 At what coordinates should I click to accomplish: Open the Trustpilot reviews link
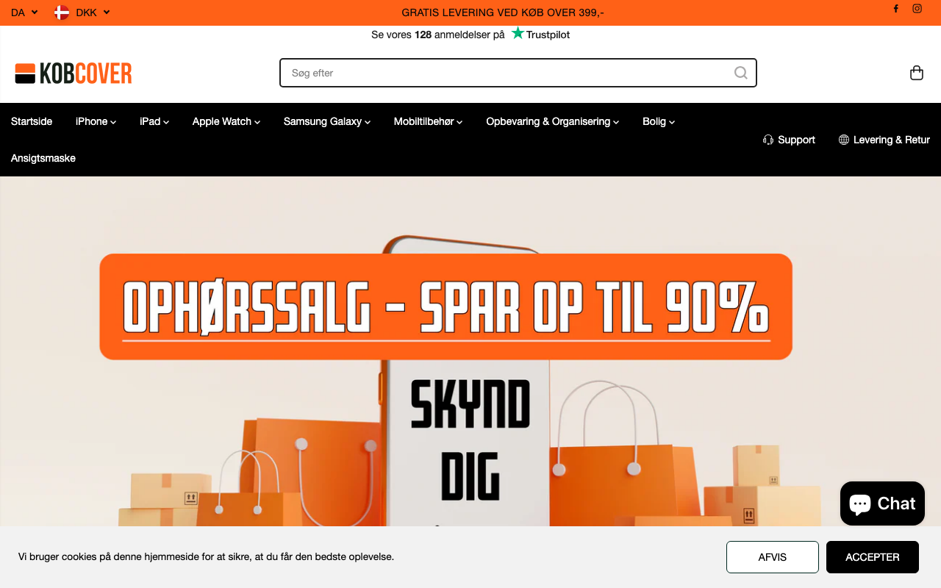pyautogui.click(x=470, y=34)
